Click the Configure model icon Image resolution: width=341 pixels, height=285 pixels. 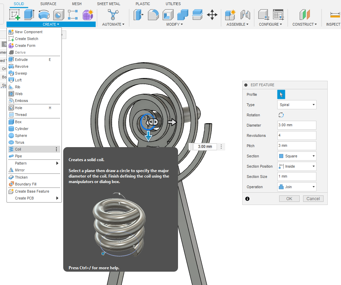tap(263, 15)
